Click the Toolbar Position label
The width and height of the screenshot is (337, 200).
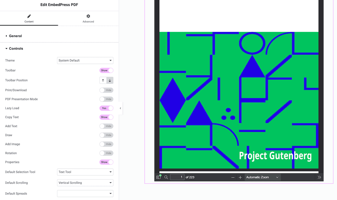pos(16,80)
